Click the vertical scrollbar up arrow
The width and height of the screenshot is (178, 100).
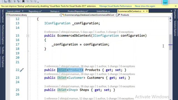point(170,22)
